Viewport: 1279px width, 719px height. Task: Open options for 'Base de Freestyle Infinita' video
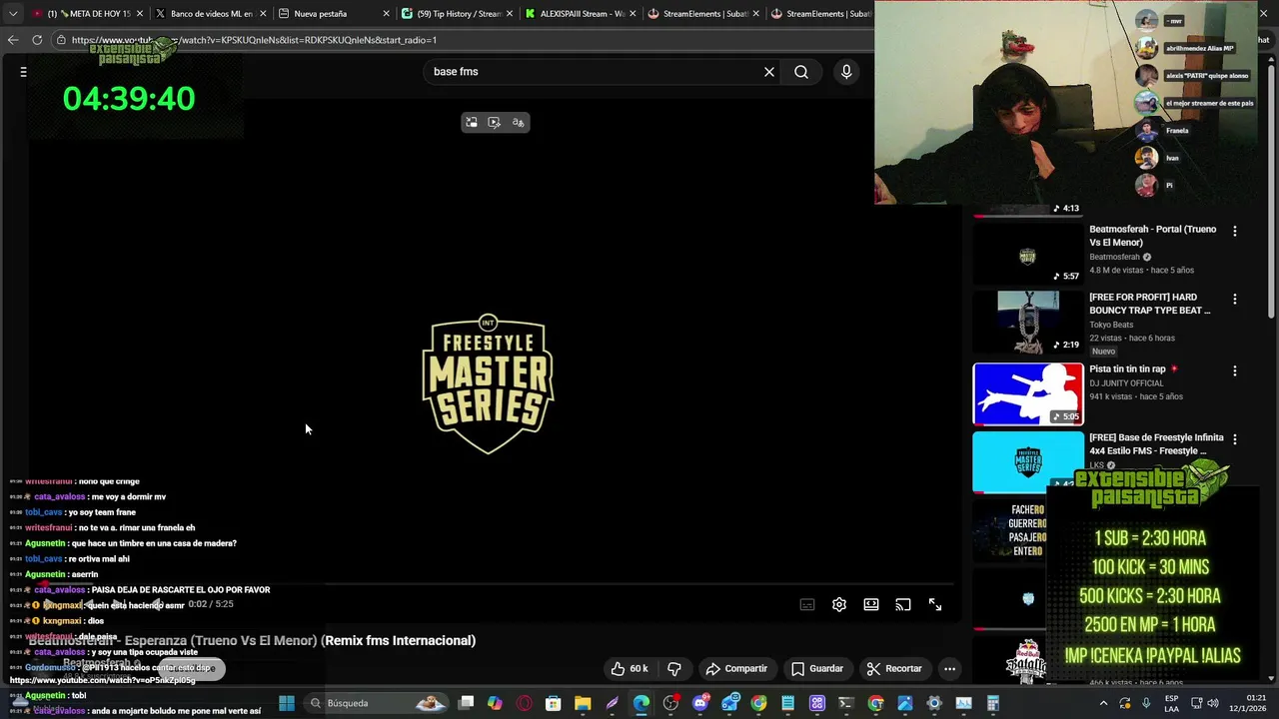[1235, 439]
